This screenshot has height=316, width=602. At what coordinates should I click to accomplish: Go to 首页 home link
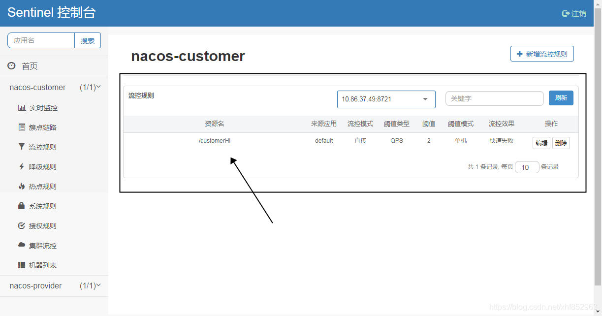click(x=30, y=66)
